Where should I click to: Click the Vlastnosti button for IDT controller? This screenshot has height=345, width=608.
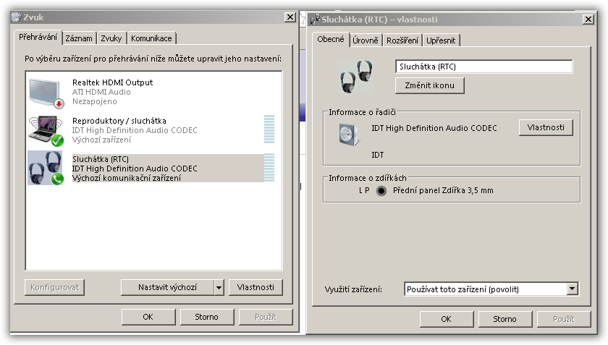point(546,127)
